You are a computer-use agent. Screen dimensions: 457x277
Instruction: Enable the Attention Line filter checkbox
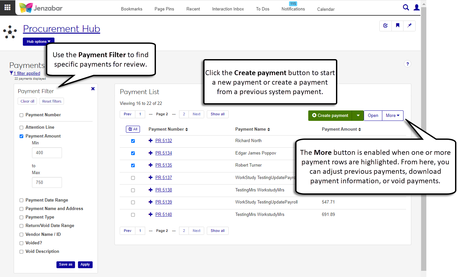(x=21, y=127)
